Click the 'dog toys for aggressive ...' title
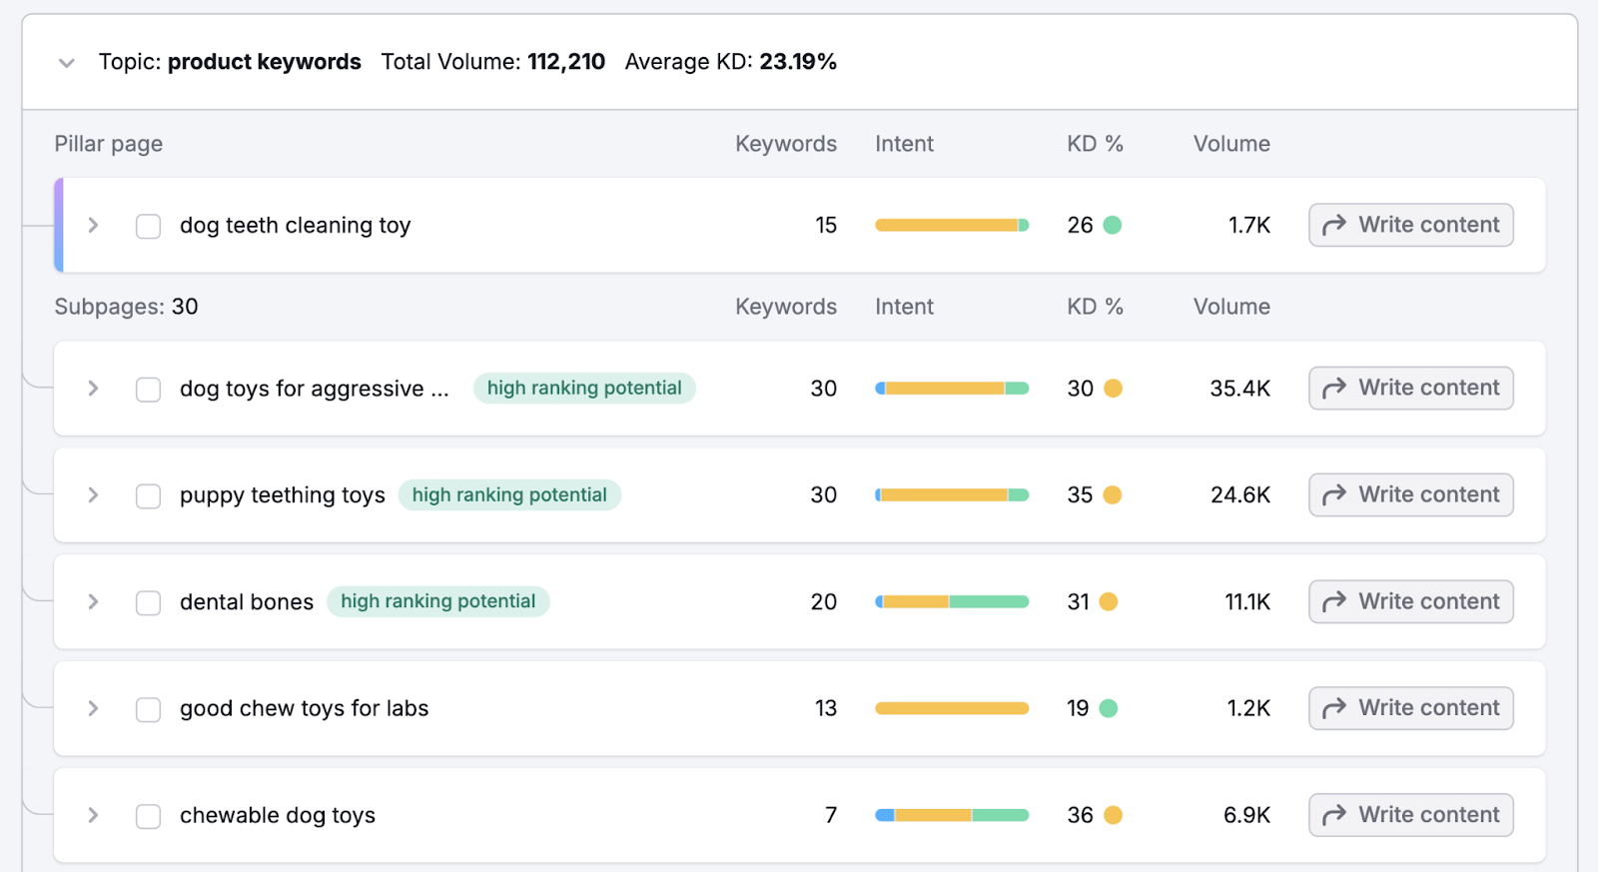The width and height of the screenshot is (1598, 872). (x=315, y=389)
